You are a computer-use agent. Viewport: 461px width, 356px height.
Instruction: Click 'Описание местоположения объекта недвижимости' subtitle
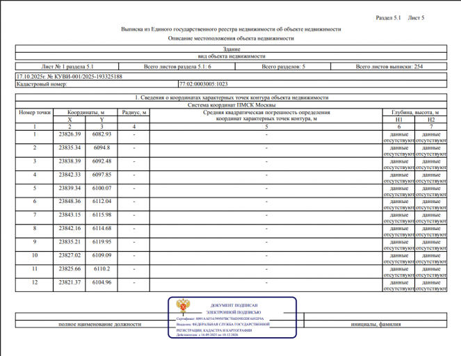point(231,38)
